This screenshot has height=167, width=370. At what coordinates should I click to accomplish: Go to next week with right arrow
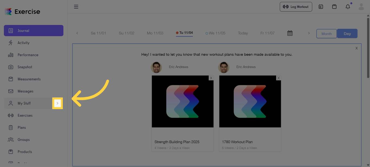[x=309, y=33]
